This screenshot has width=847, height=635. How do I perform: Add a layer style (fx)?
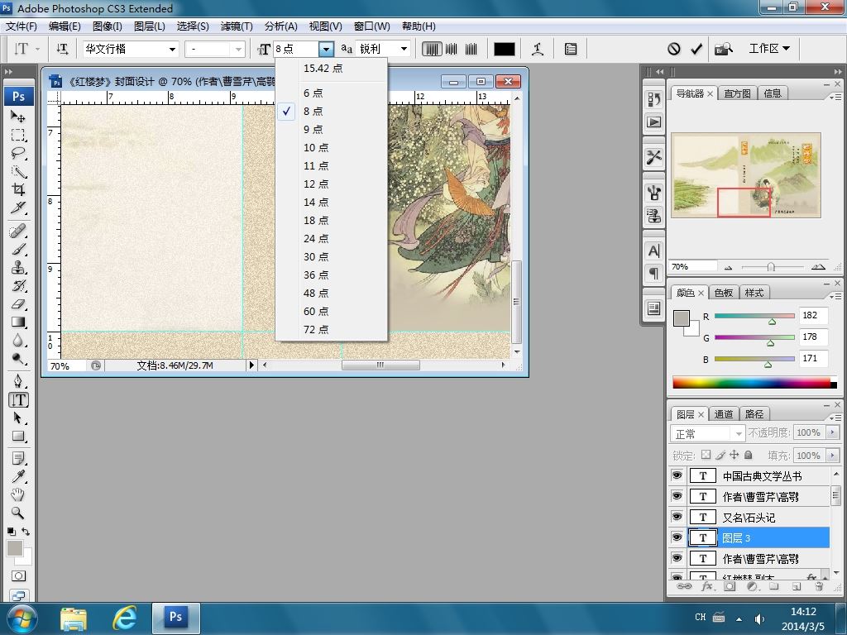click(x=706, y=586)
